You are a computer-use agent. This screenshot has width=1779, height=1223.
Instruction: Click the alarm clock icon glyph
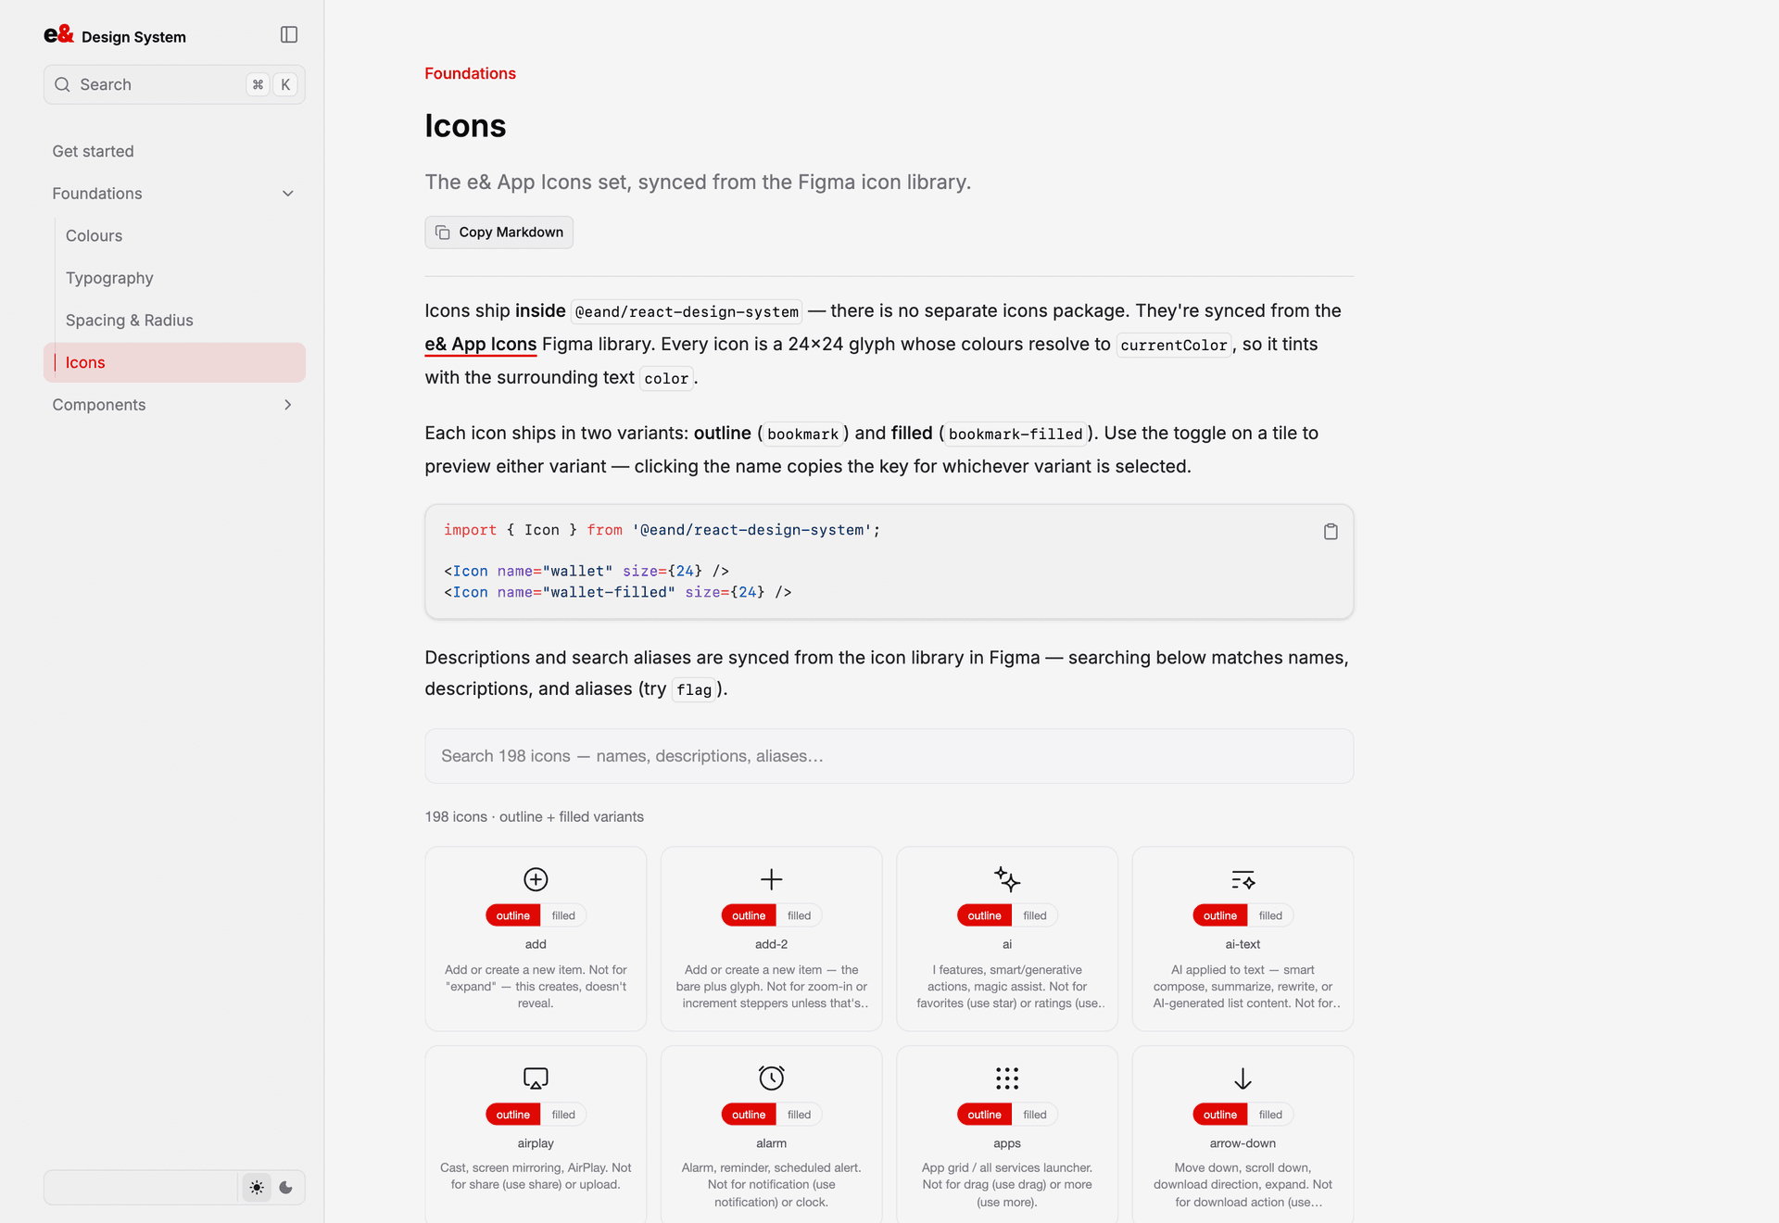tap(772, 1078)
